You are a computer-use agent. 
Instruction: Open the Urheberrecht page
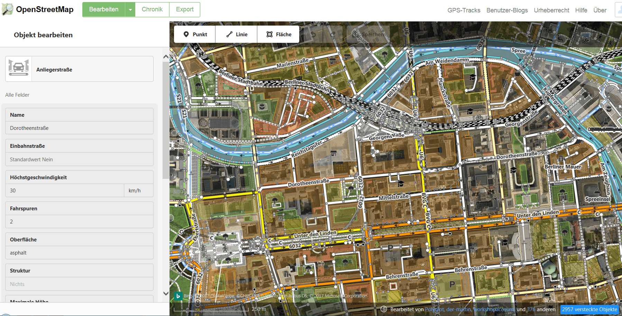tap(551, 10)
